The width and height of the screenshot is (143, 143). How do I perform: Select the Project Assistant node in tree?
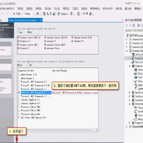click(x=137, y=58)
